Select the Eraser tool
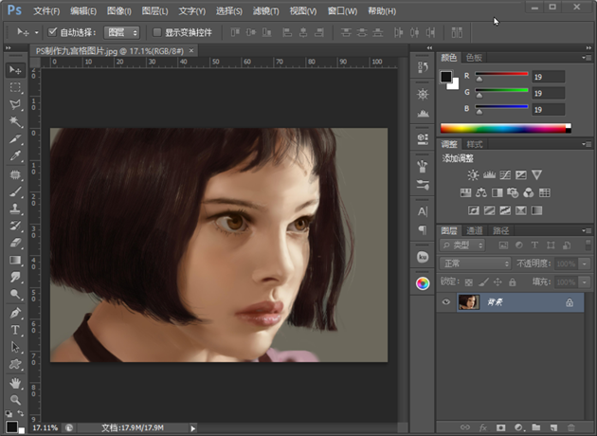The width and height of the screenshot is (597, 436). pyautogui.click(x=15, y=243)
